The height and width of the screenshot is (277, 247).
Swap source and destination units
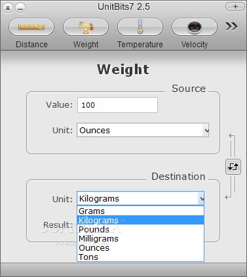pos(233,167)
